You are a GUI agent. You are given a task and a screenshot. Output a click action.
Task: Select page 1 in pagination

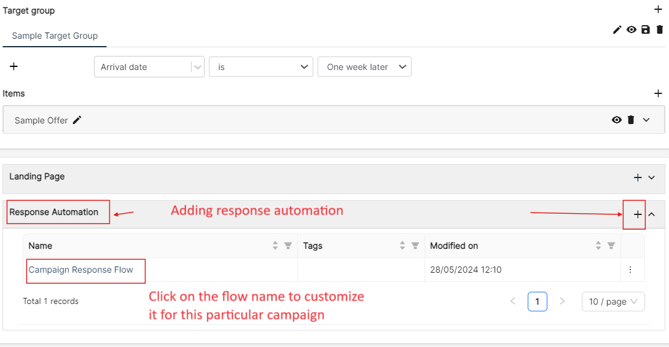tap(537, 302)
